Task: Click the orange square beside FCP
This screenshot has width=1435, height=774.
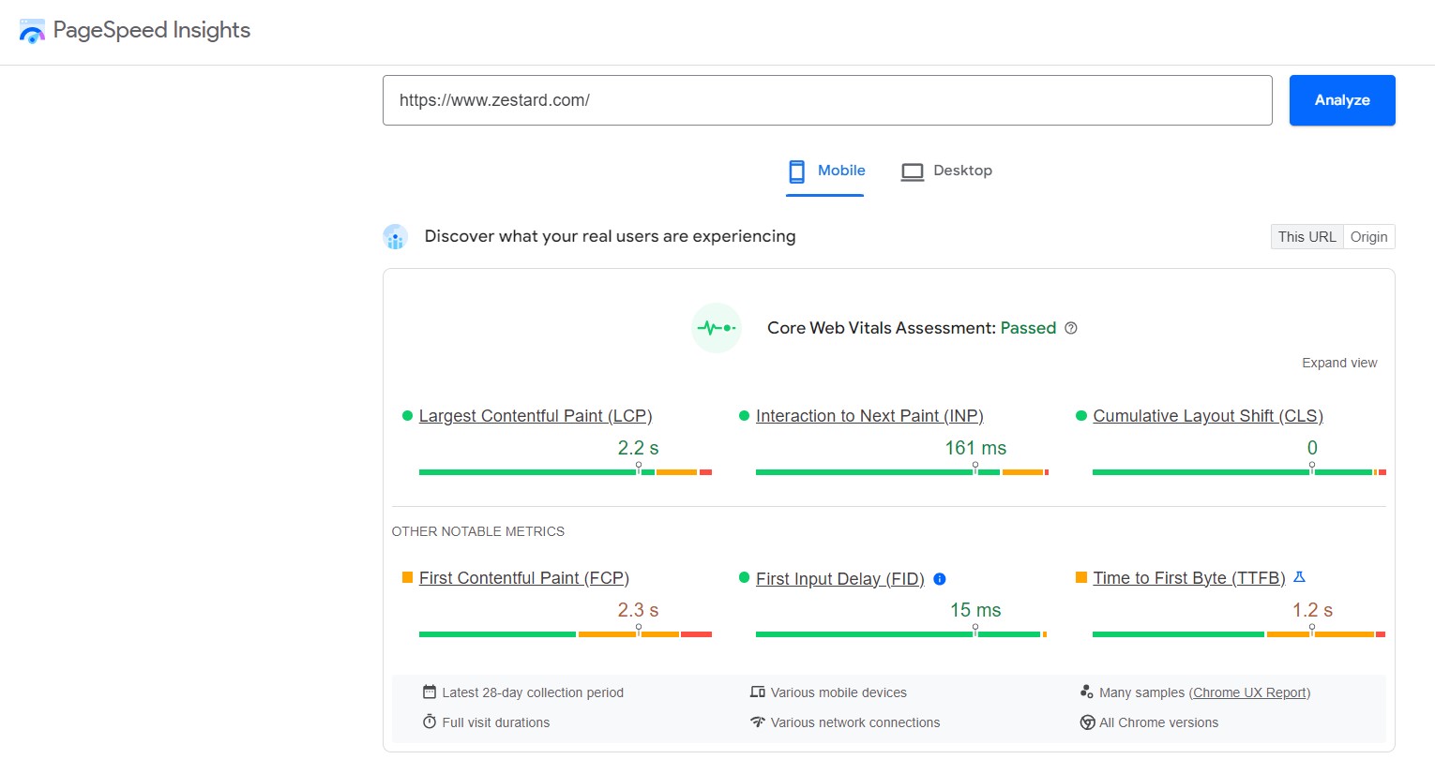Action: [407, 578]
